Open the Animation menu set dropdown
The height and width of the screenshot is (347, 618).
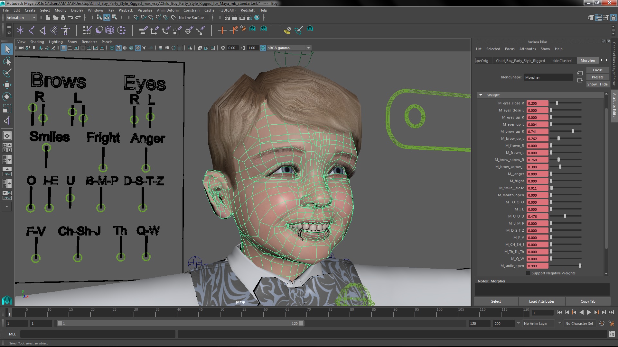pyautogui.click(x=21, y=18)
